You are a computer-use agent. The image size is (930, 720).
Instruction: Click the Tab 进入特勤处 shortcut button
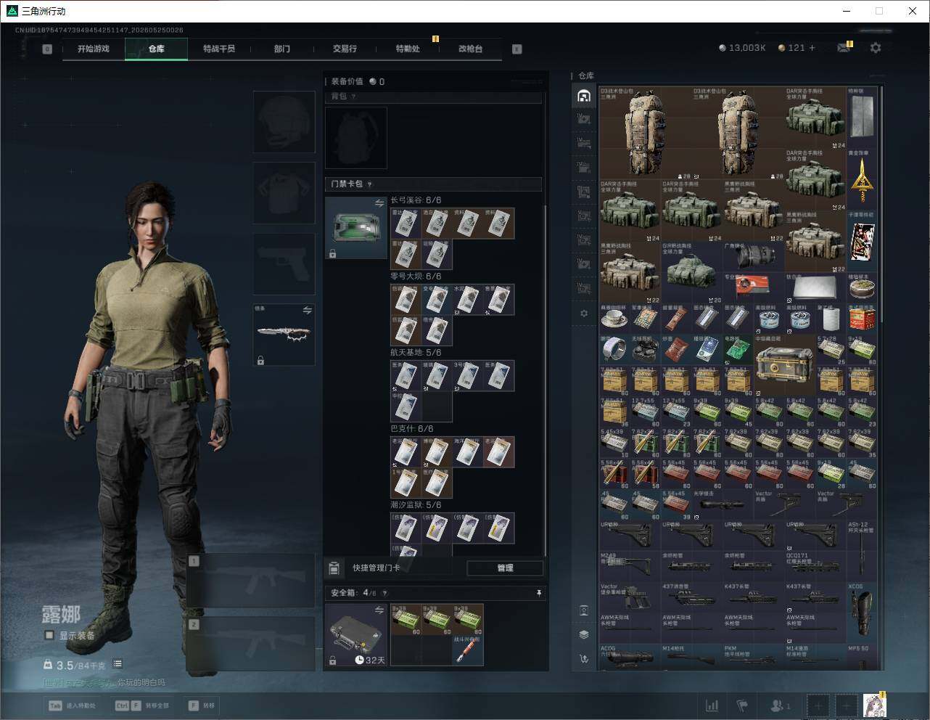coord(72,705)
